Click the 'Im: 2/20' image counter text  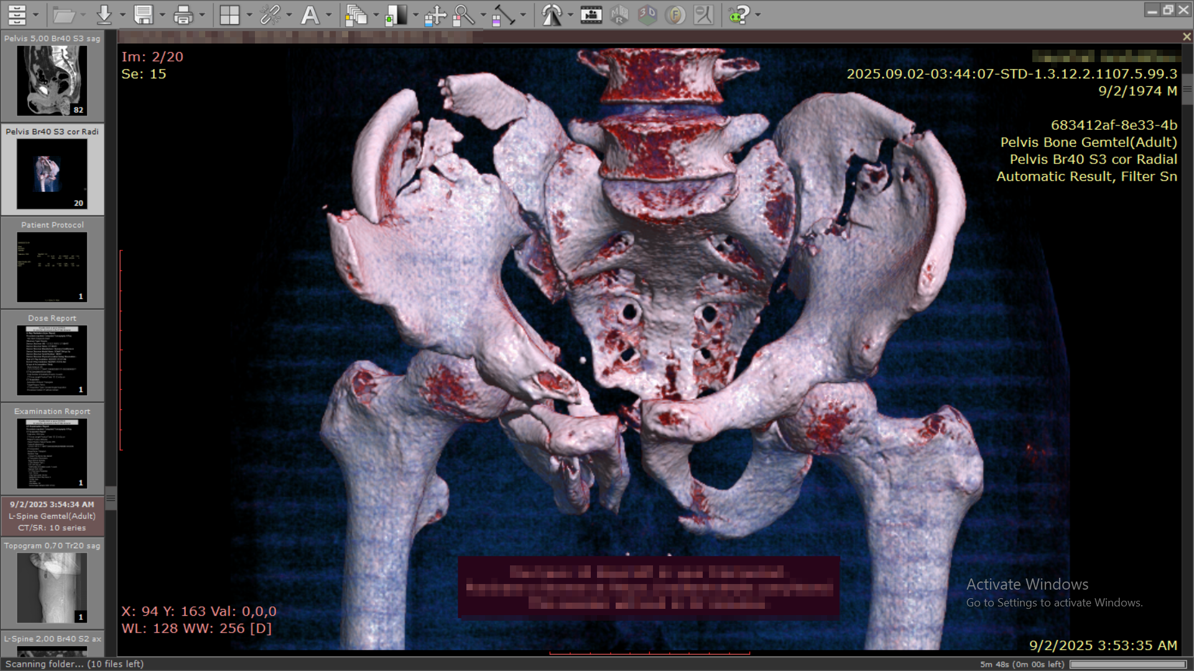click(x=152, y=57)
